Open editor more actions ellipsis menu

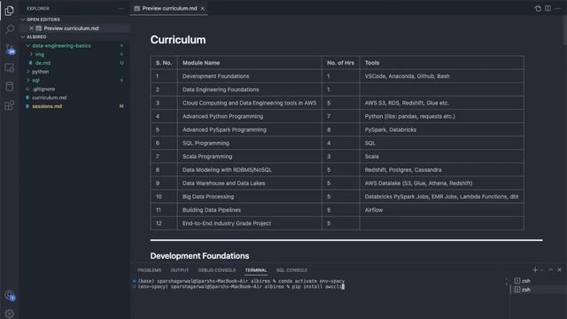[558, 8]
